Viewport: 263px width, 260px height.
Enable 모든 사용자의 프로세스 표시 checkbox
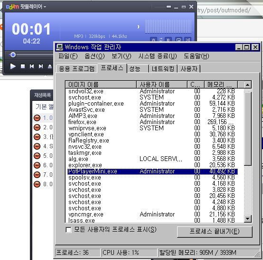coord(68,230)
